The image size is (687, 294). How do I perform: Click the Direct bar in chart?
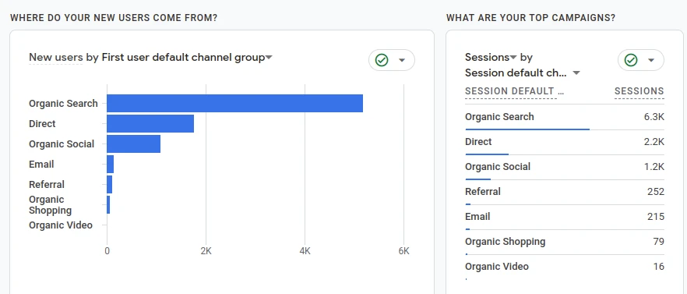[150, 124]
